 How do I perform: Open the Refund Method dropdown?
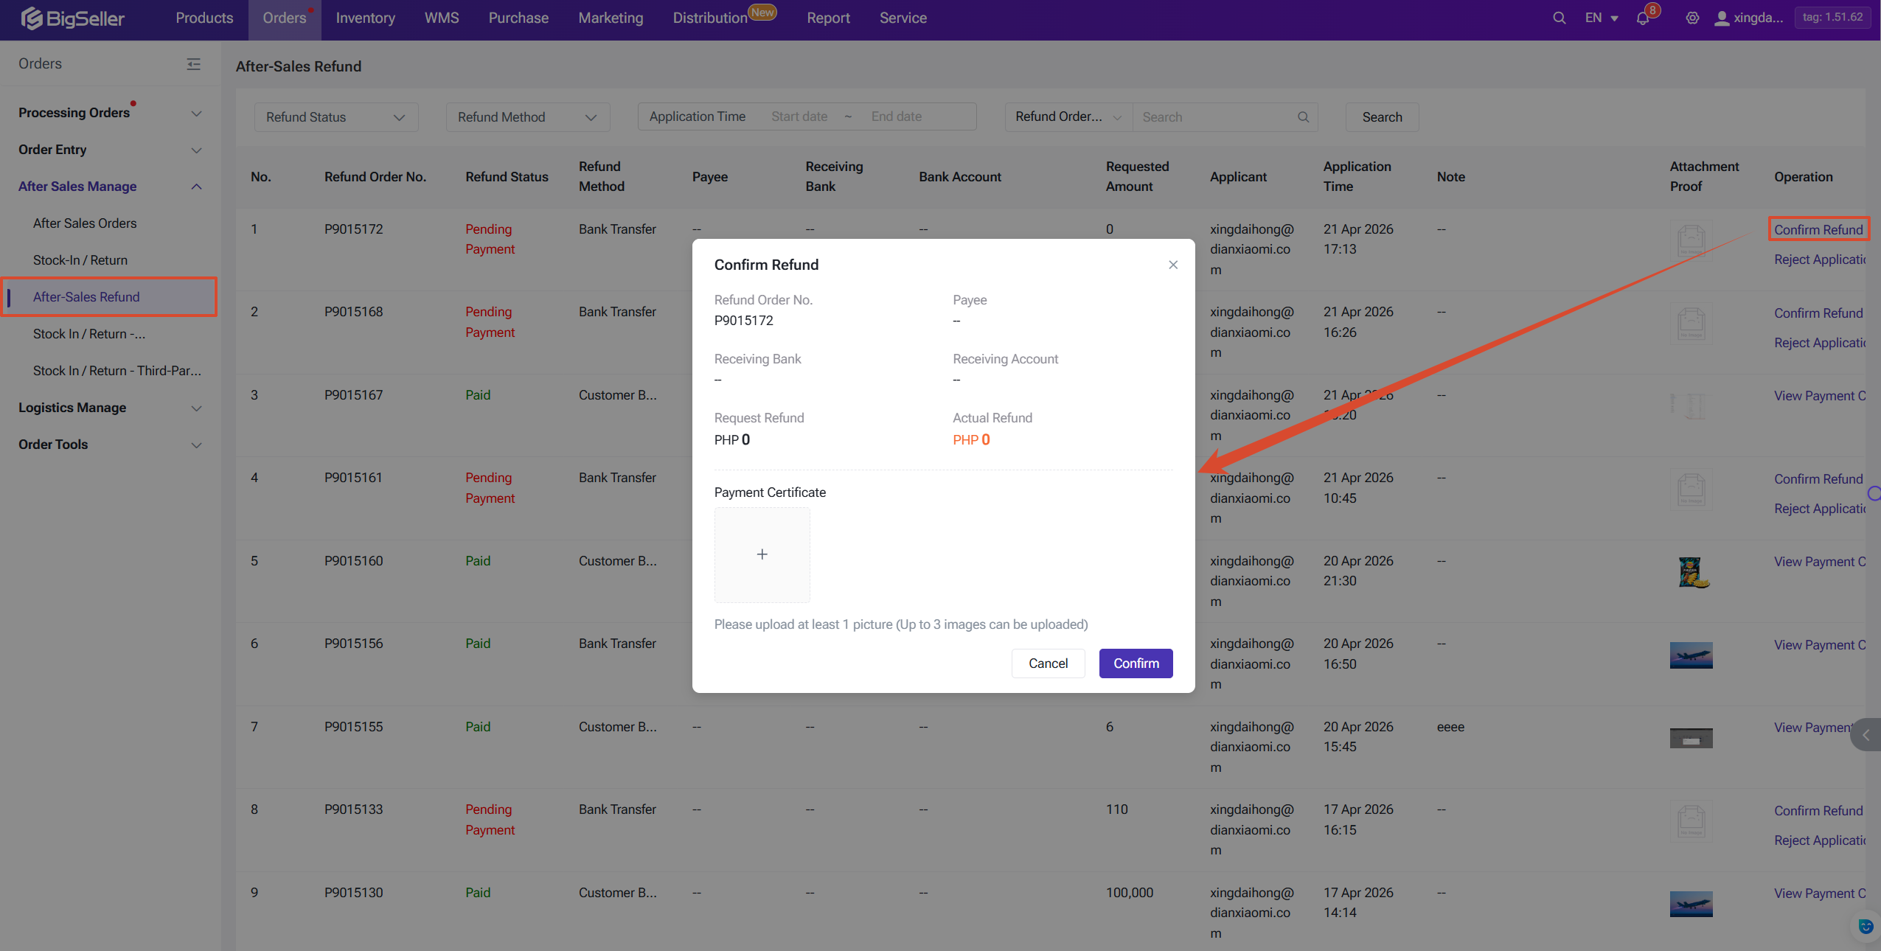point(527,117)
